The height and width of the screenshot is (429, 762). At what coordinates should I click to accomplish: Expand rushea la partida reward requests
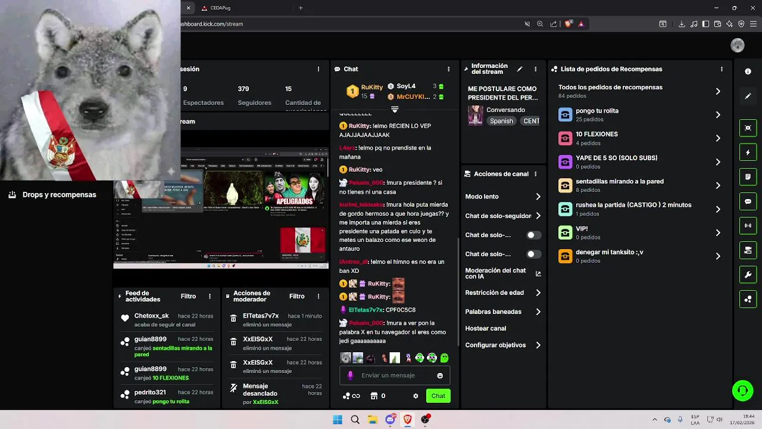point(717,209)
